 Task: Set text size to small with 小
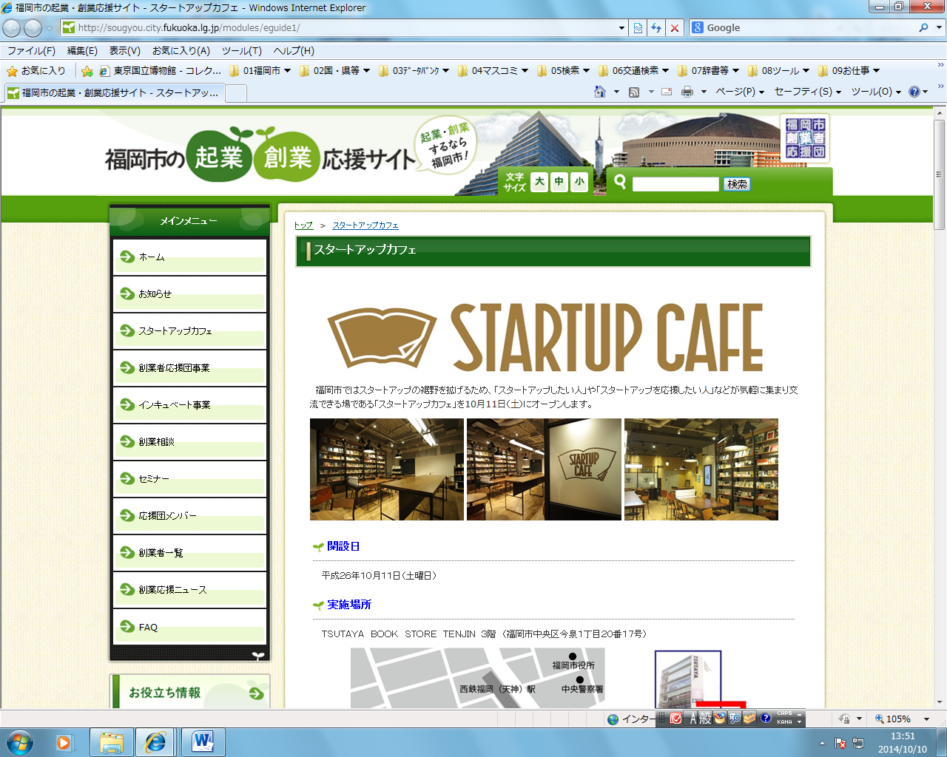coord(579,182)
